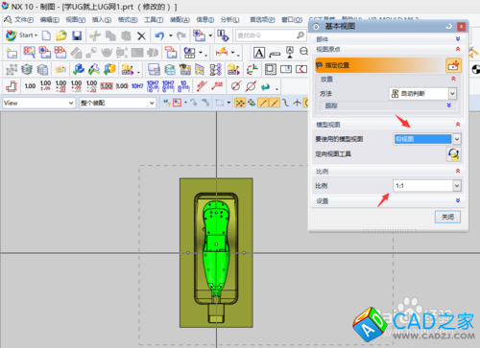Viewport: 480px width, 348px height.
Task: Click the Cut scissors icon
Action: tap(95, 35)
